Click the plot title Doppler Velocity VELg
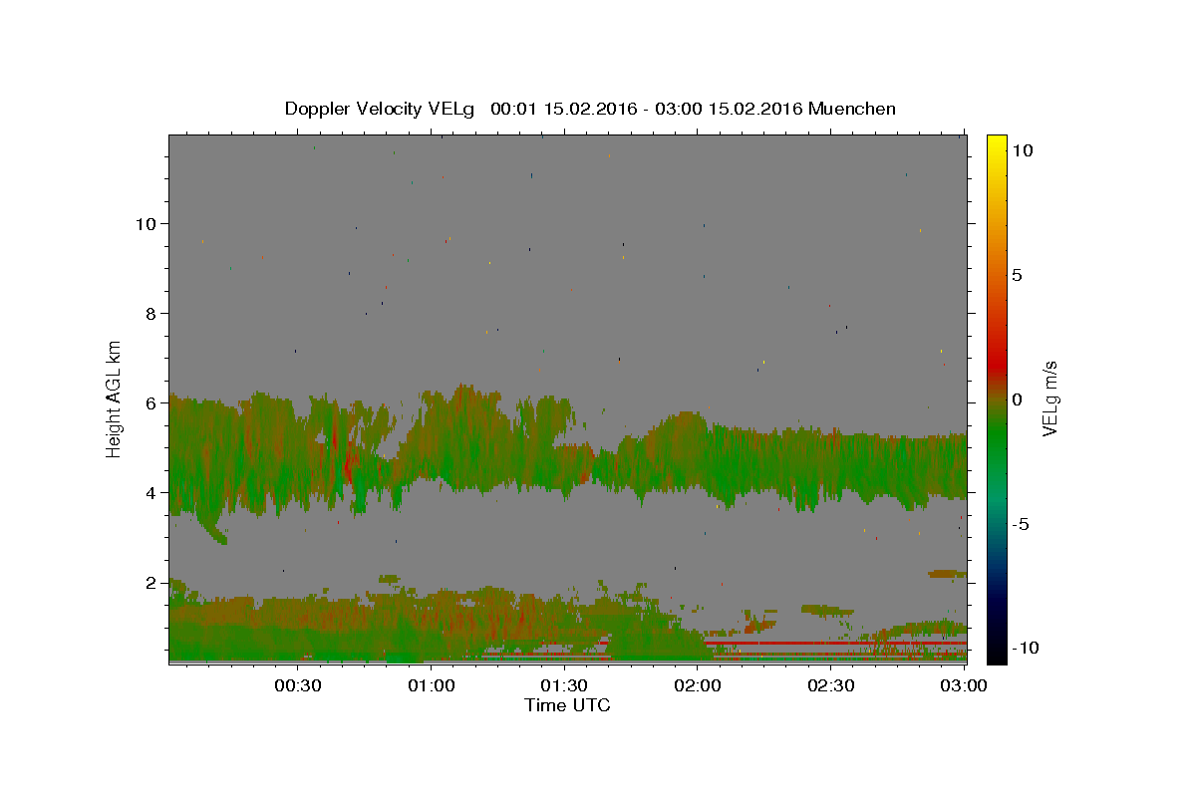 [380, 109]
